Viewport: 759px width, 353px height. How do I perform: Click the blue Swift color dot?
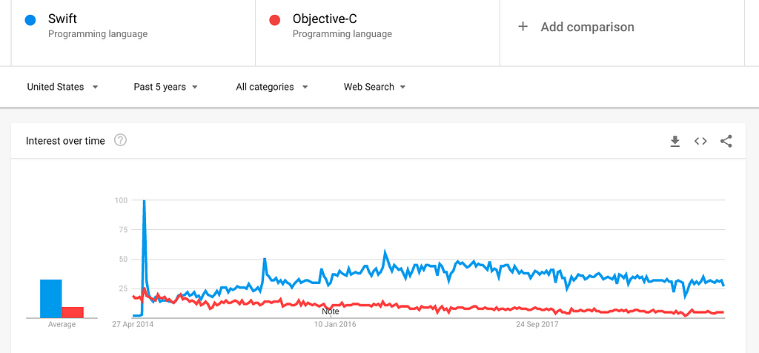point(30,20)
